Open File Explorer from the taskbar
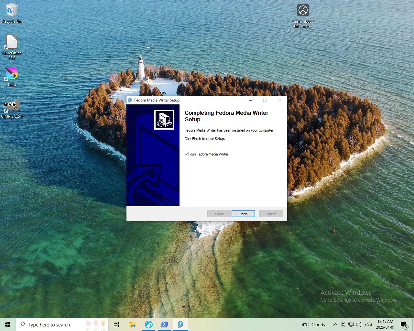 click(133, 325)
